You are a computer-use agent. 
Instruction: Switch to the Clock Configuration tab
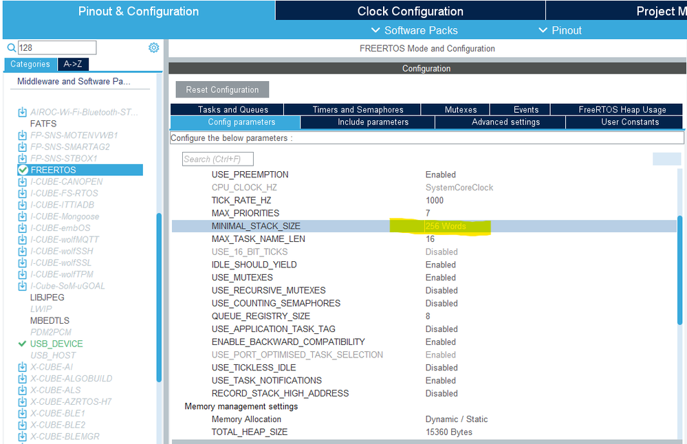(x=410, y=11)
